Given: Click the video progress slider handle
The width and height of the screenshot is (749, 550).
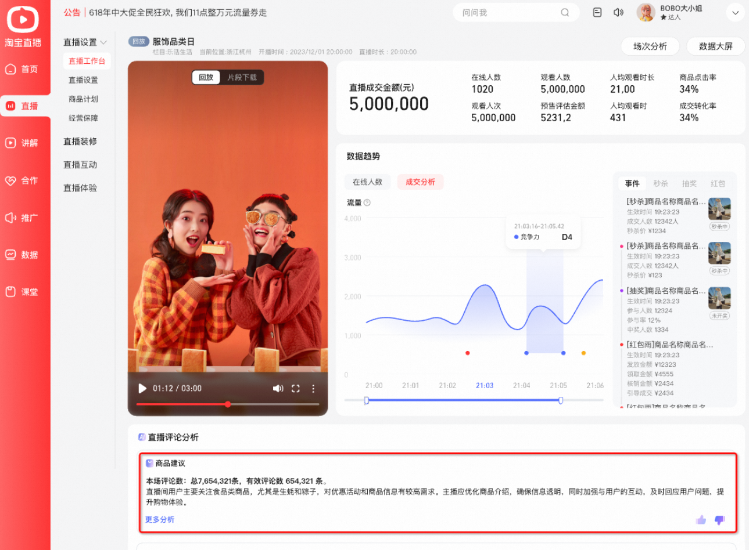Looking at the screenshot, I should coord(228,404).
